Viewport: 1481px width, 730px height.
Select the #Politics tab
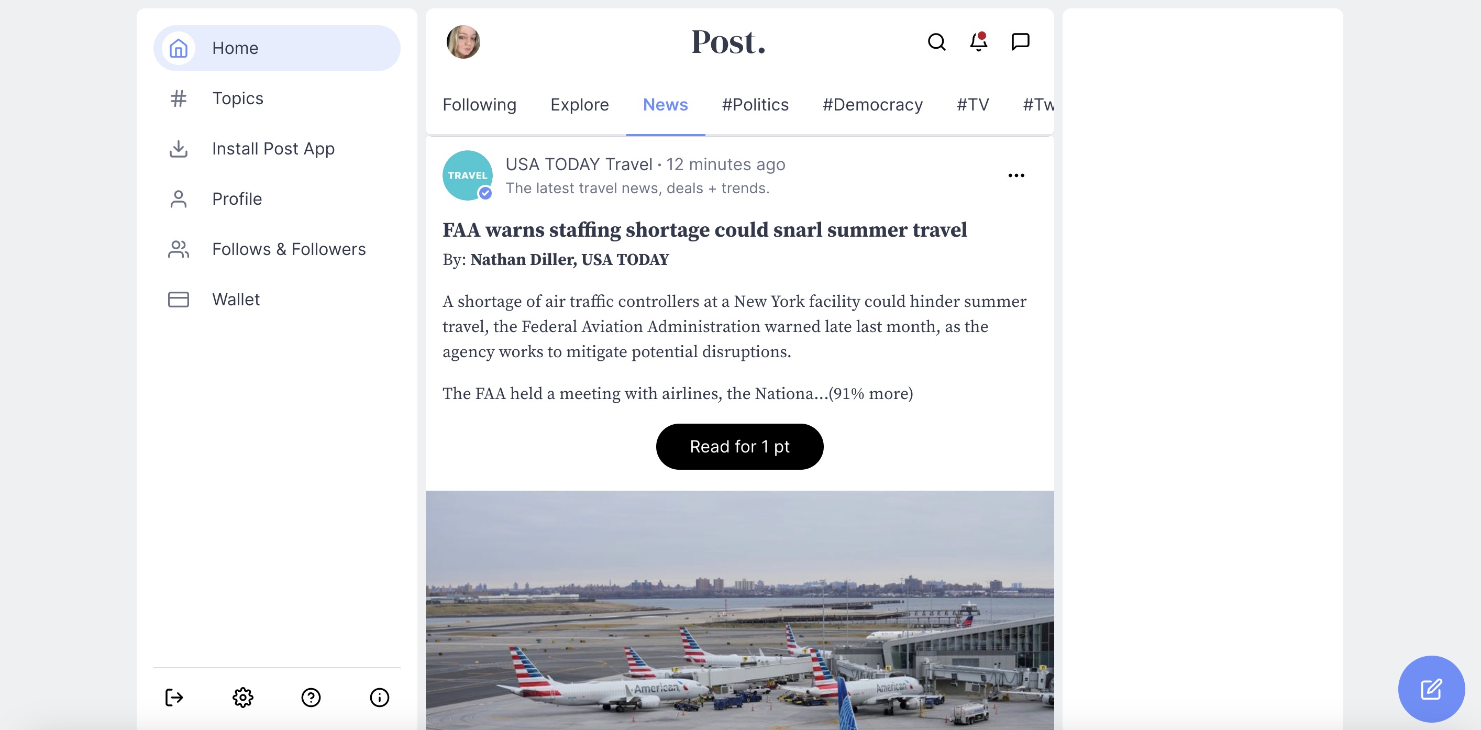[756, 105]
